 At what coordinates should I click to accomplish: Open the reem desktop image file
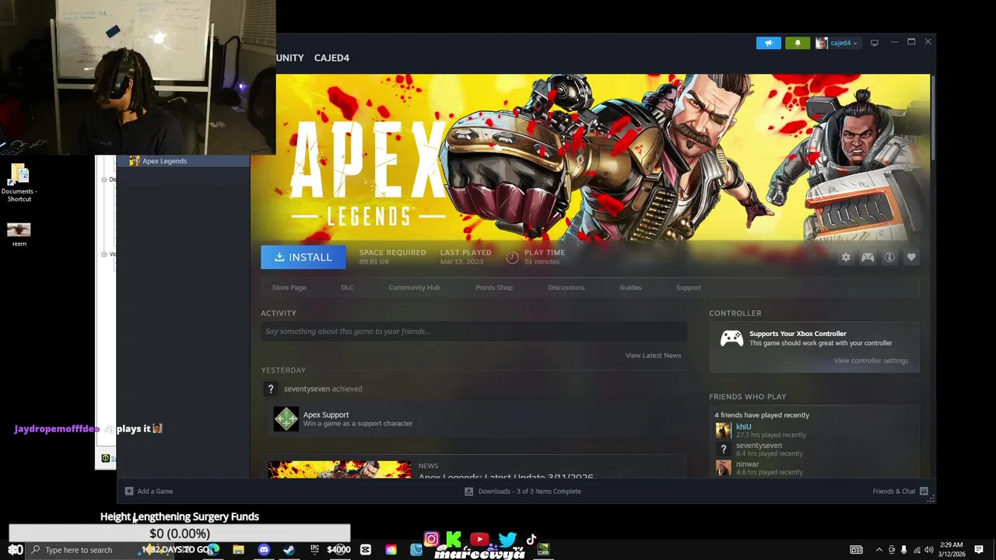point(19,235)
